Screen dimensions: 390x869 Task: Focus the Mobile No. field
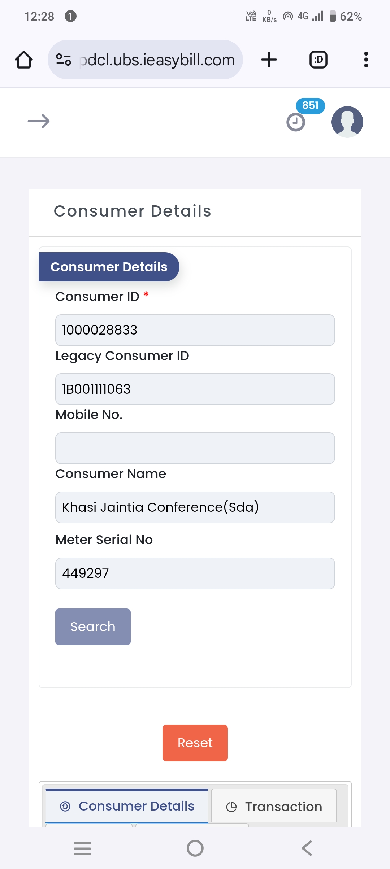[195, 448]
